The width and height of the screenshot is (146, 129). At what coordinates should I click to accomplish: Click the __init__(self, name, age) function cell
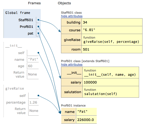coord(111,73)
